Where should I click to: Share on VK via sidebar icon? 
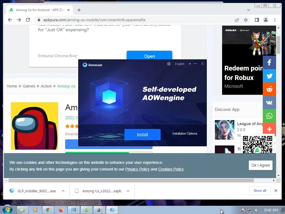pyautogui.click(x=269, y=103)
